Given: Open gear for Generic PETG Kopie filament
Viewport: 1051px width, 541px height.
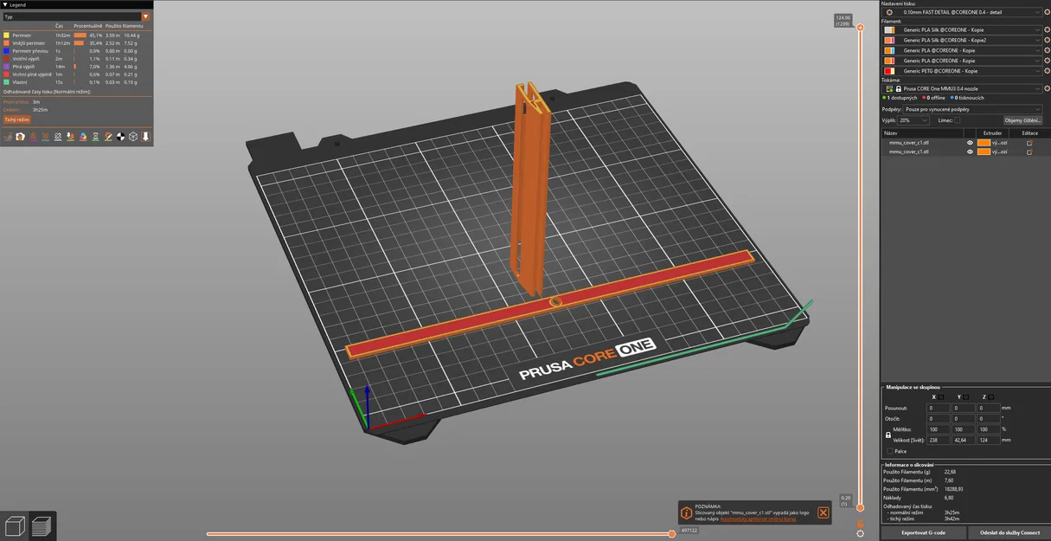Looking at the screenshot, I should 1047,71.
